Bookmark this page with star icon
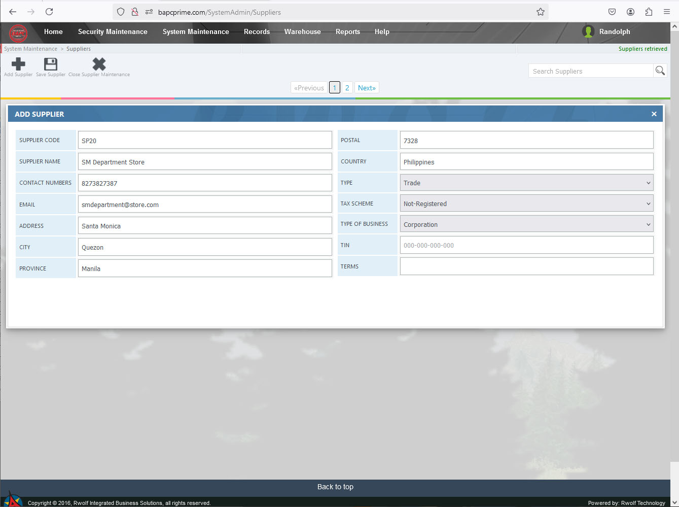The width and height of the screenshot is (679, 507). tap(541, 12)
